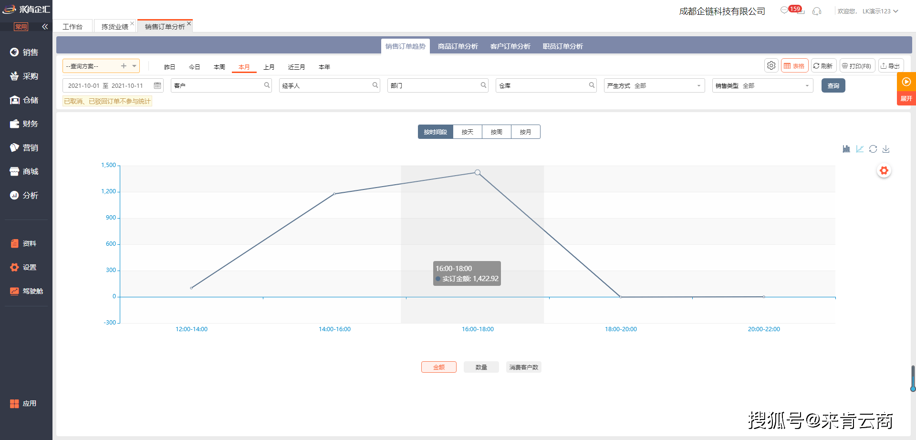Open the calendar picker in the date field
Image resolution: width=916 pixels, height=440 pixels.
pyautogui.click(x=157, y=85)
